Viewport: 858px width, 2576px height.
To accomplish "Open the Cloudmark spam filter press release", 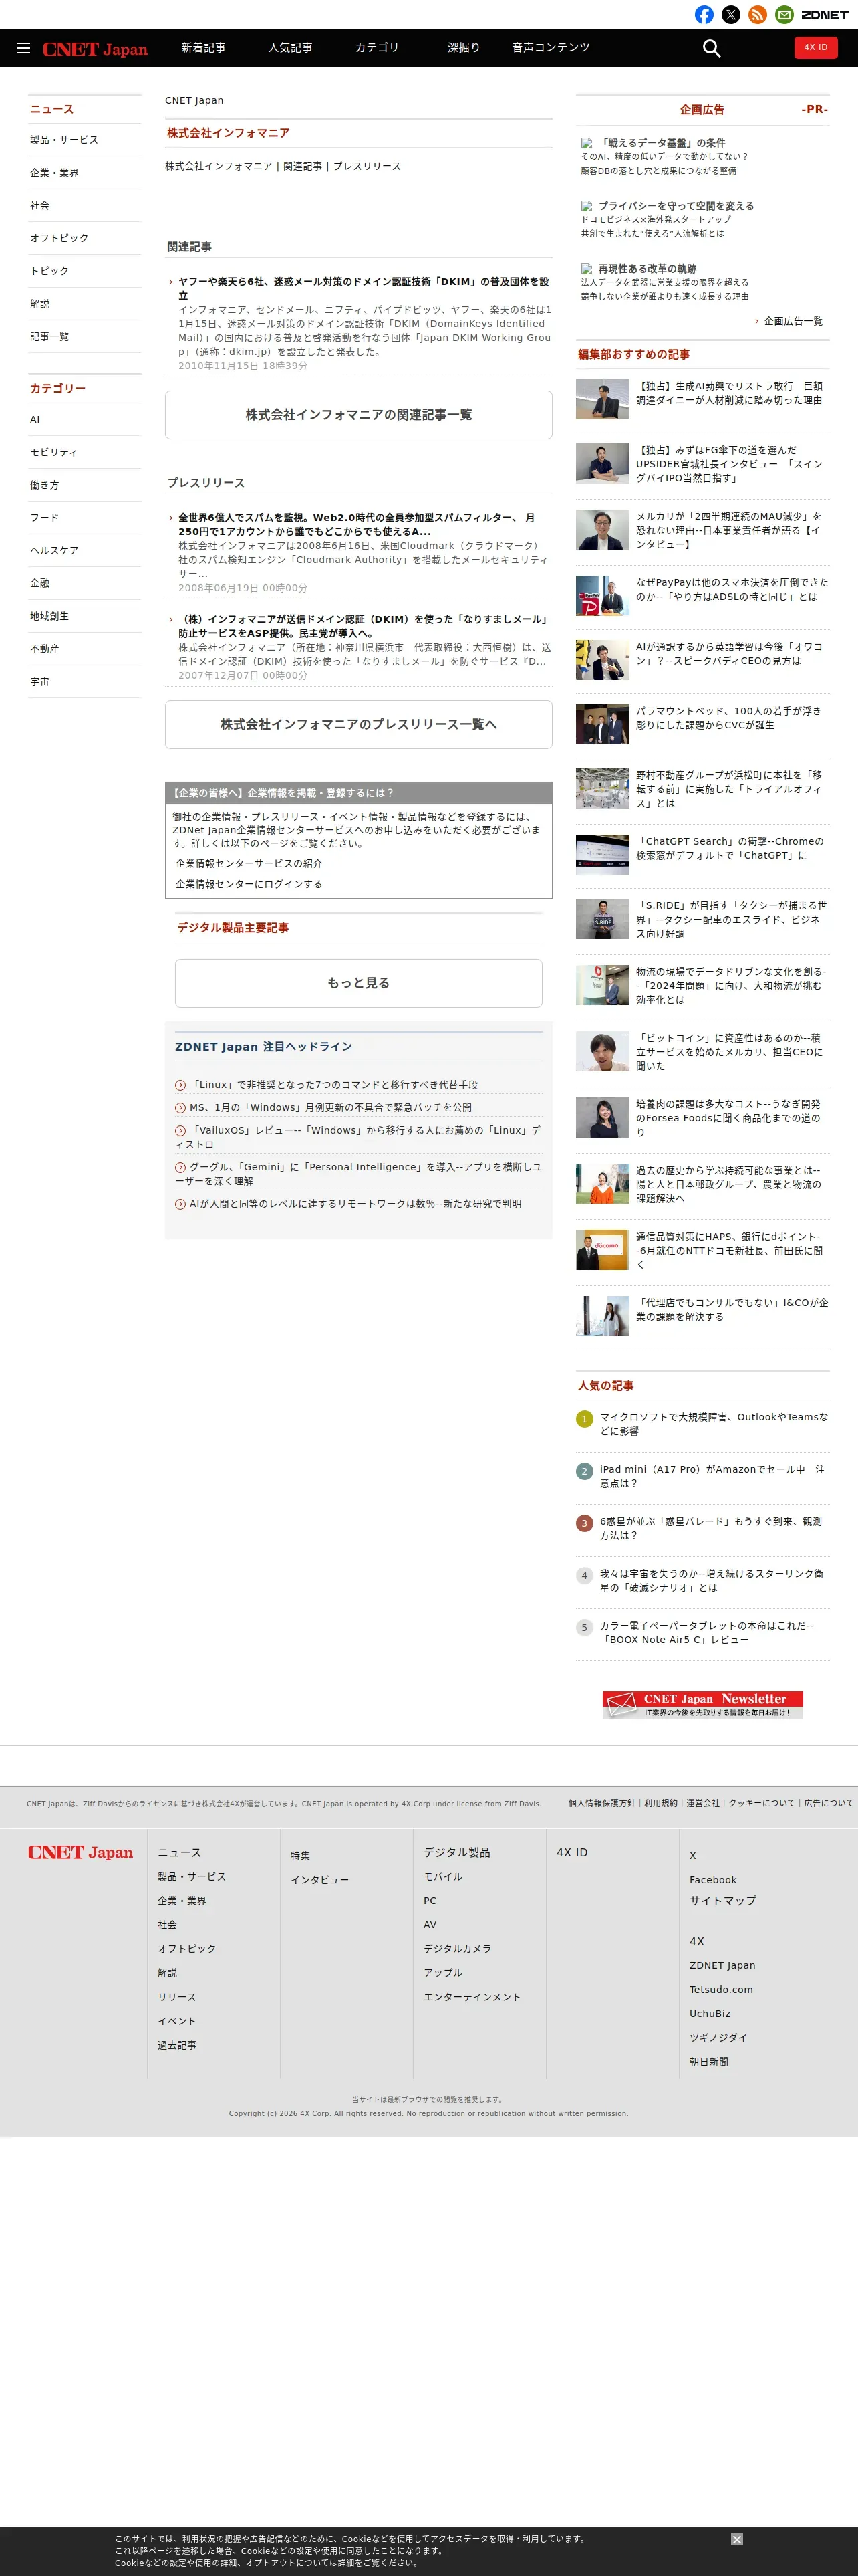I will 357,524.
